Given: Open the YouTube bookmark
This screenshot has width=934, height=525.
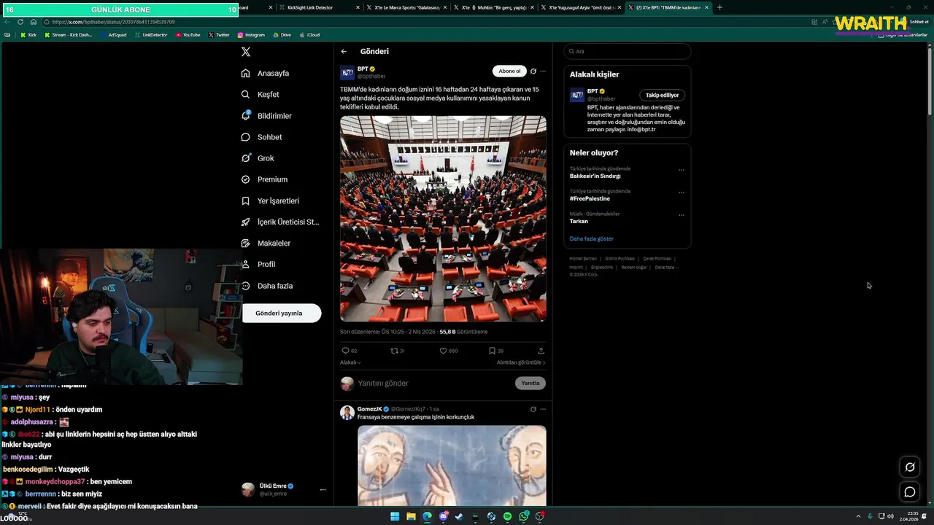Looking at the screenshot, I should [188, 35].
